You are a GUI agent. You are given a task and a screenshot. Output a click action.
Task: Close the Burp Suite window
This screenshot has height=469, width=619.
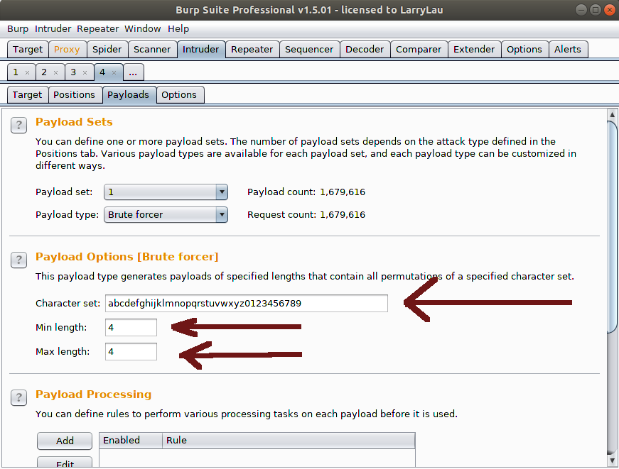[x=610, y=10]
